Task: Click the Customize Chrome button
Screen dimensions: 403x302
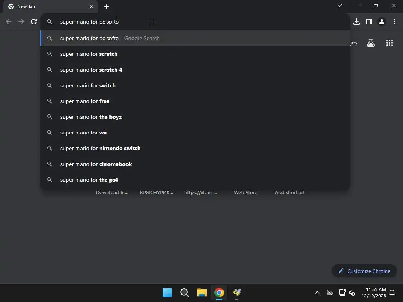Action: pyautogui.click(x=364, y=271)
